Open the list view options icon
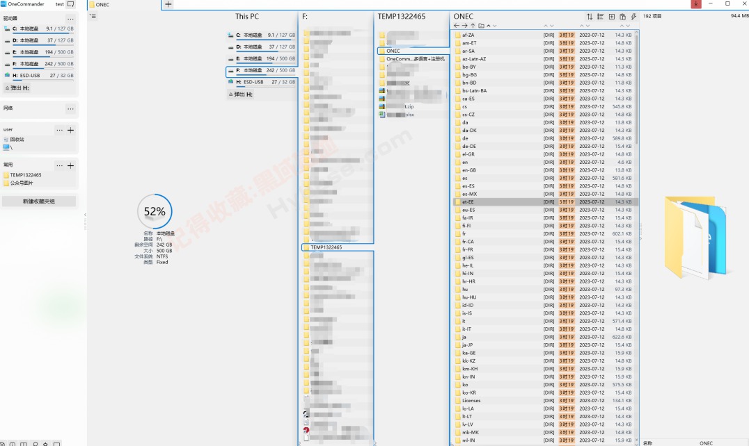 [x=601, y=16]
